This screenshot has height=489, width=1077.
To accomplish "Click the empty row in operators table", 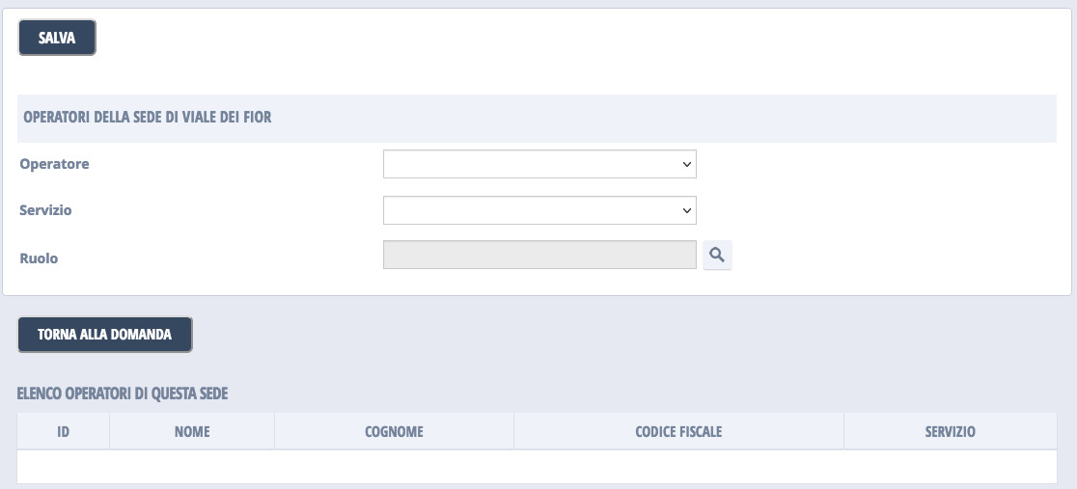I will pos(537,467).
